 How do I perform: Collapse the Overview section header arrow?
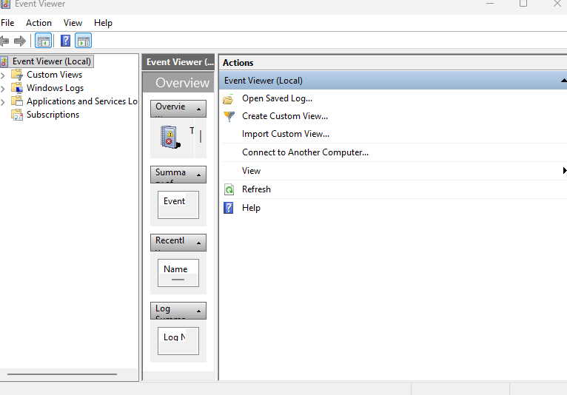pyautogui.click(x=199, y=109)
